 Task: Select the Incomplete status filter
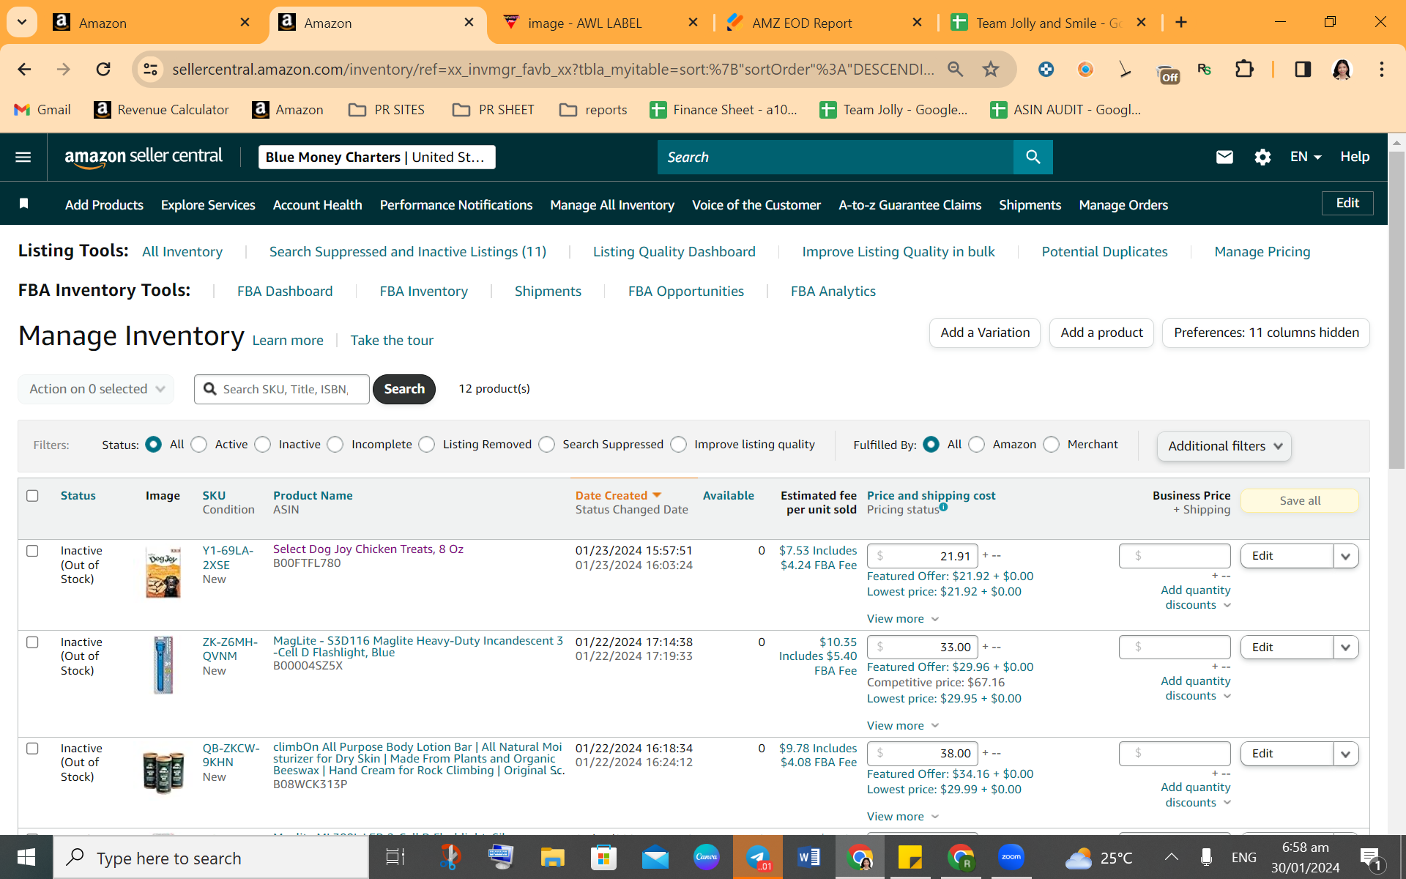point(335,445)
